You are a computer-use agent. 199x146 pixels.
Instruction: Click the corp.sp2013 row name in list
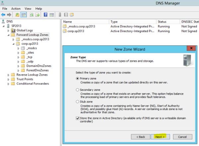(76, 31)
